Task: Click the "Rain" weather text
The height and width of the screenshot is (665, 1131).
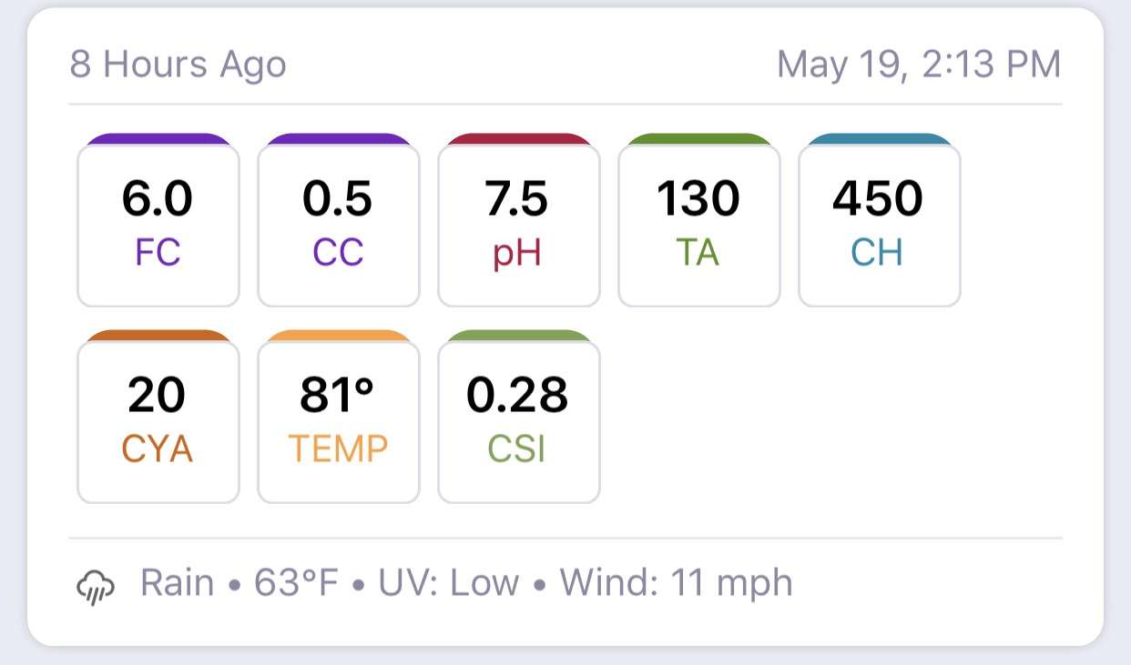Action: coord(178,582)
